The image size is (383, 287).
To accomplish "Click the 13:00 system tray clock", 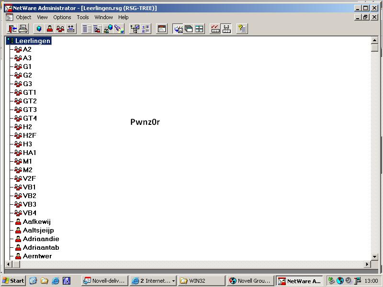I will coord(371,281).
